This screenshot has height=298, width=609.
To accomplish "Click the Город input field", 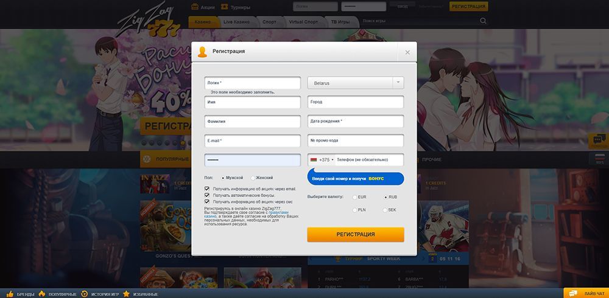I will (356, 102).
